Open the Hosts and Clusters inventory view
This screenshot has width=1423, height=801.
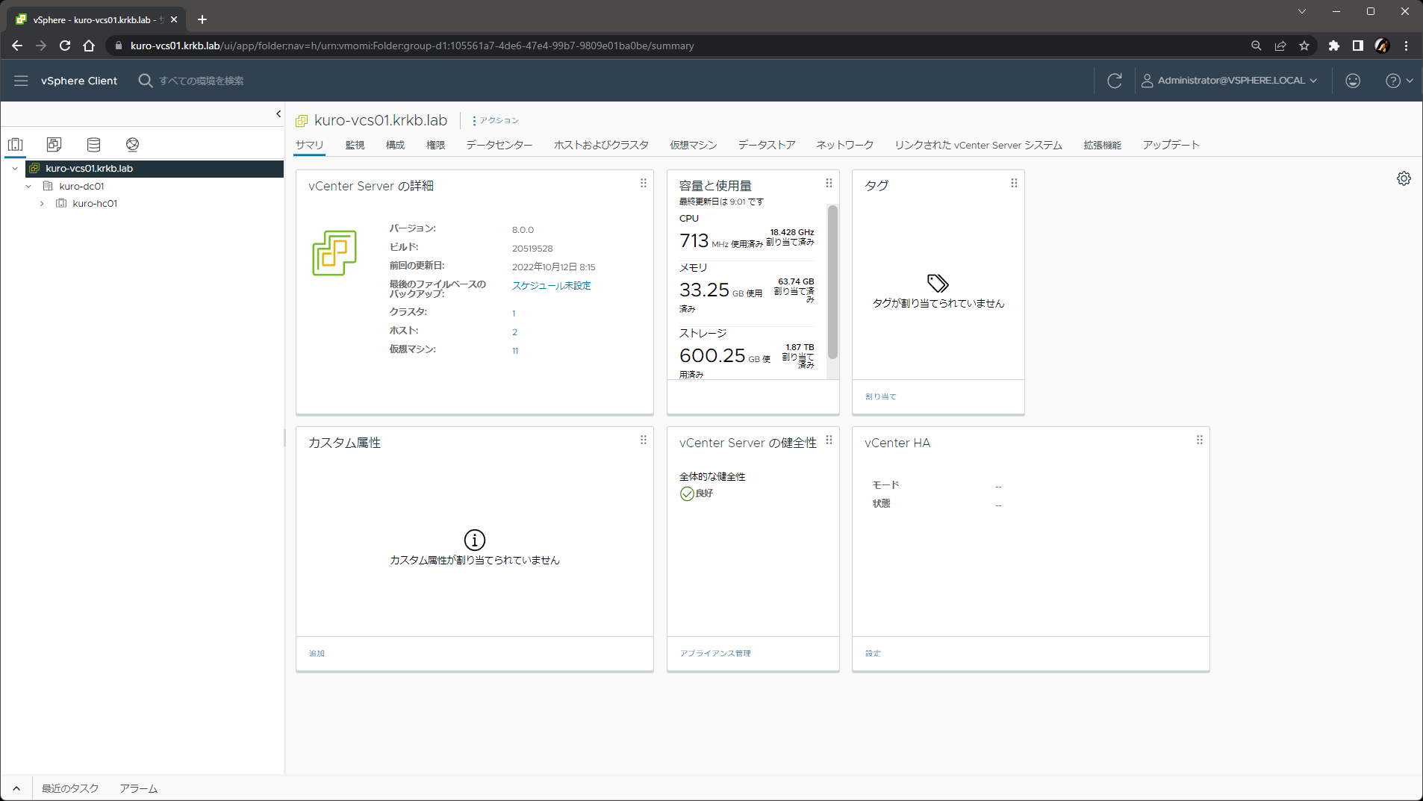coord(16,144)
